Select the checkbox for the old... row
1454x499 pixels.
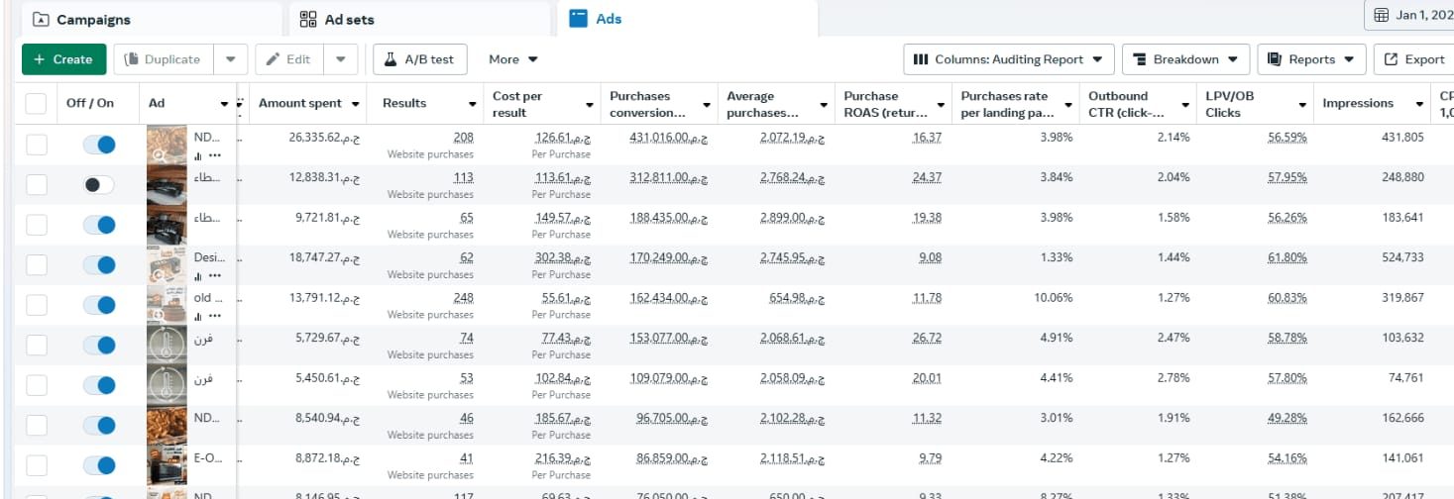36,305
